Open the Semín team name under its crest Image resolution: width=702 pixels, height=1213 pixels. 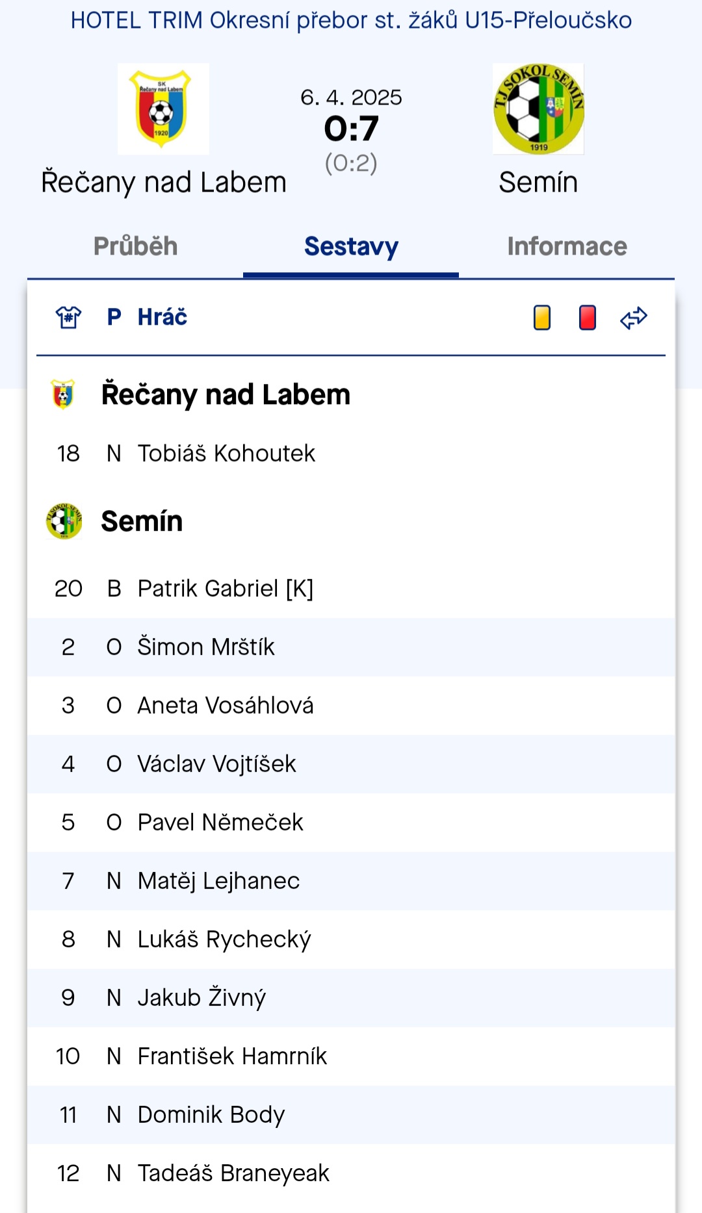point(538,182)
